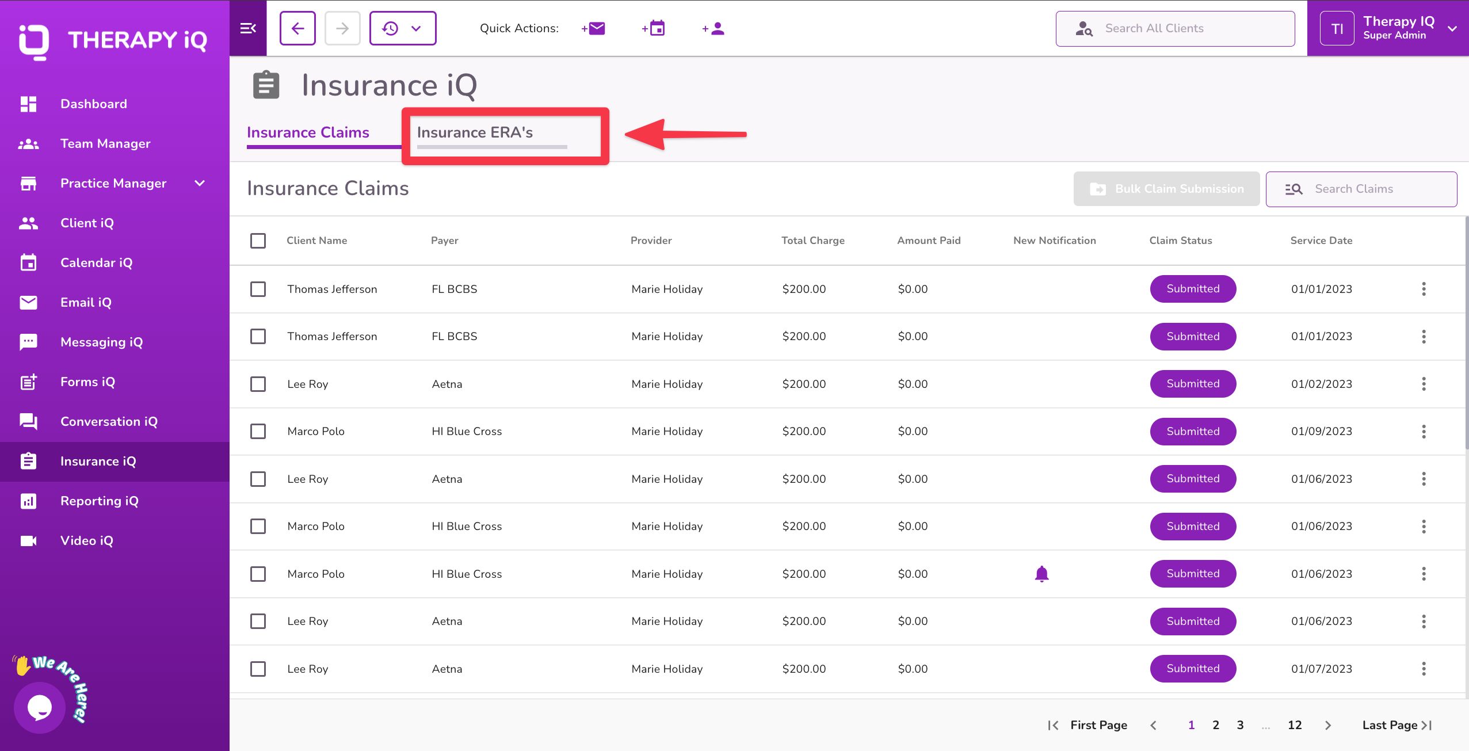Compose a new email via Quick Actions

tap(593, 28)
